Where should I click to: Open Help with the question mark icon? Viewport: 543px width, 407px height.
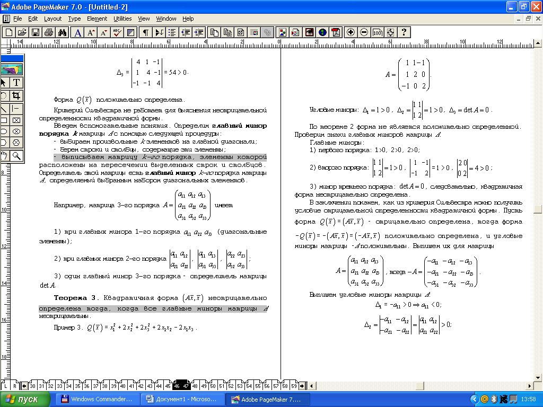404,32
